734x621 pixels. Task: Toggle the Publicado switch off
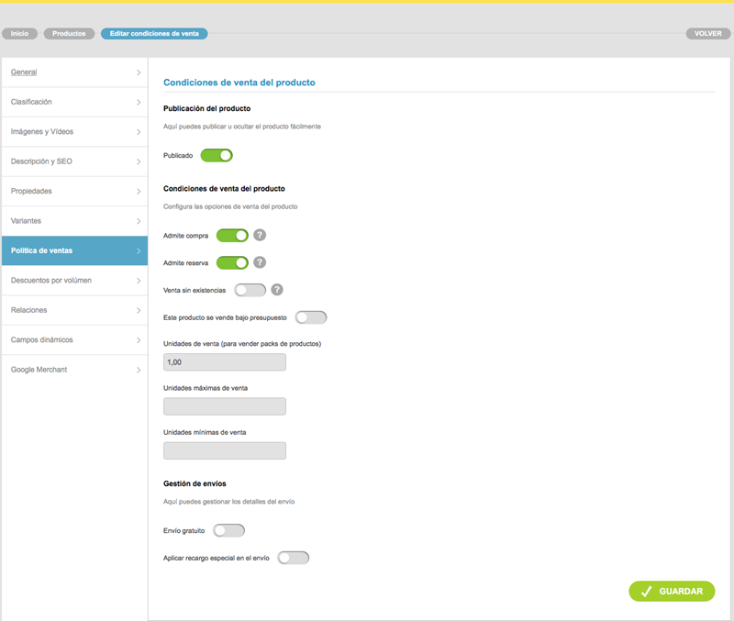[x=217, y=155]
